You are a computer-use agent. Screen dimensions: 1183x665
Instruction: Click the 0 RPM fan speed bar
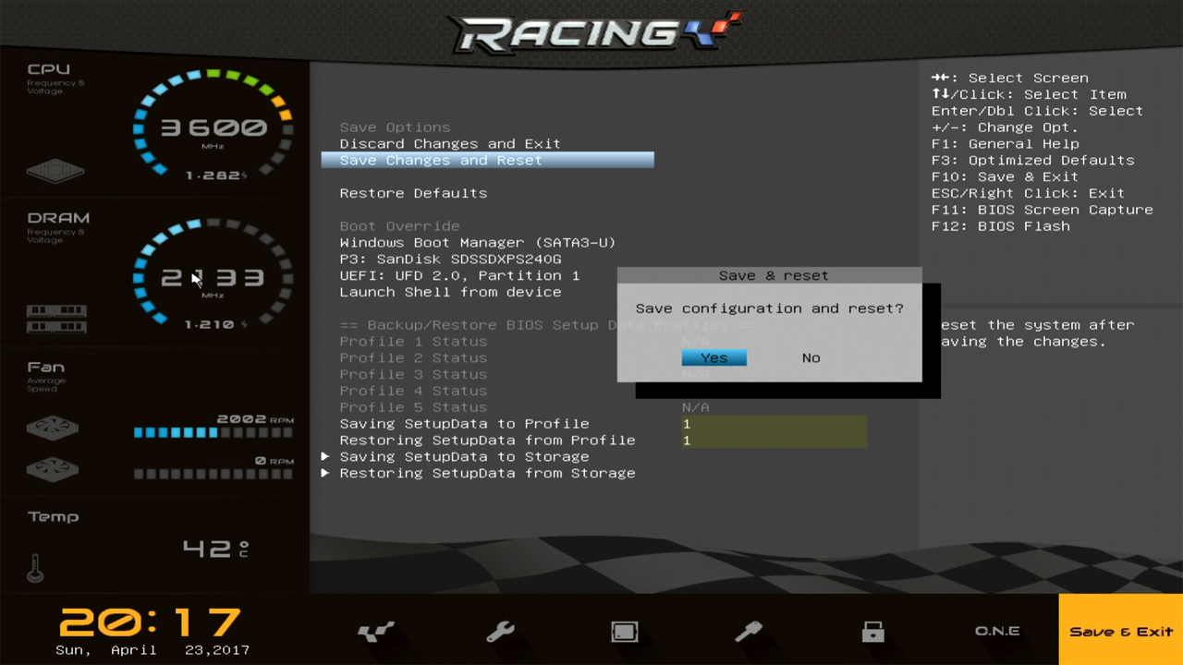click(x=213, y=474)
